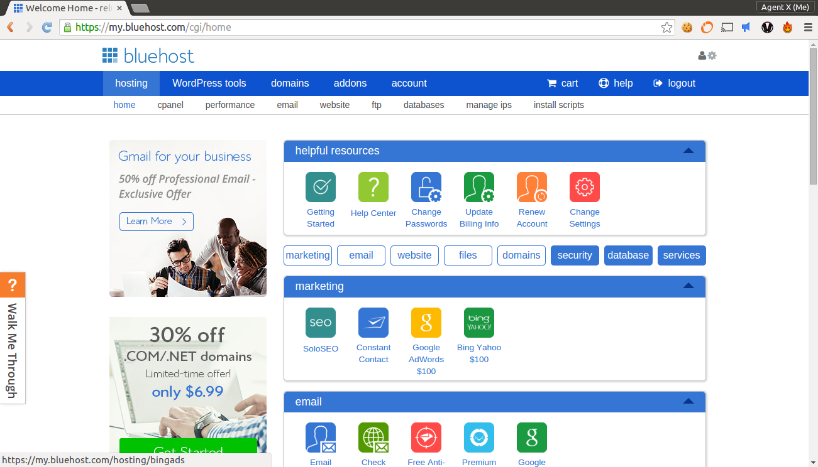The height and width of the screenshot is (467, 818).
Task: Open the WordPress tools tab
Action: tap(209, 83)
